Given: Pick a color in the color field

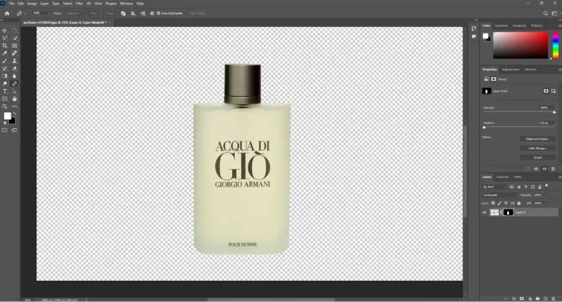Looking at the screenshot, I should (x=520, y=45).
